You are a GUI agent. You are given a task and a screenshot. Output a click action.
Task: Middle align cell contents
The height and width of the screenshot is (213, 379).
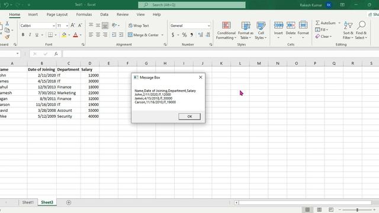98,25
